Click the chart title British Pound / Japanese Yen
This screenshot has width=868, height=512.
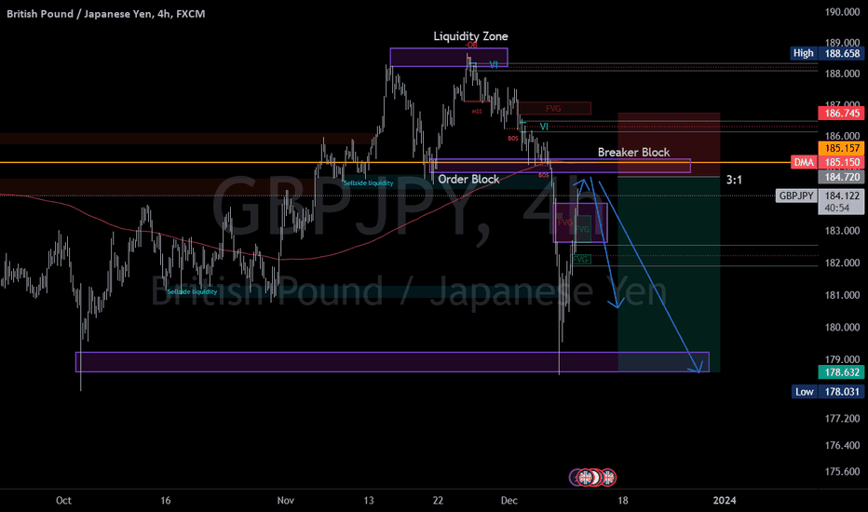pyautogui.click(x=78, y=14)
